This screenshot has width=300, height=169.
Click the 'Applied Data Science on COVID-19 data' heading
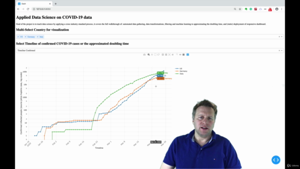tap(54, 17)
